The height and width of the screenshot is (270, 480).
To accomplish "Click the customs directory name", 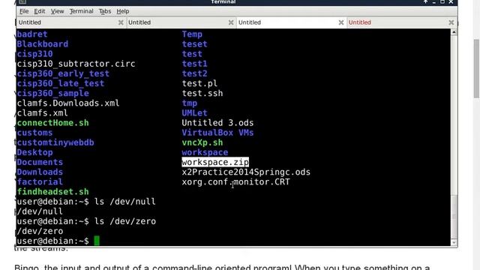I will click(34, 133).
